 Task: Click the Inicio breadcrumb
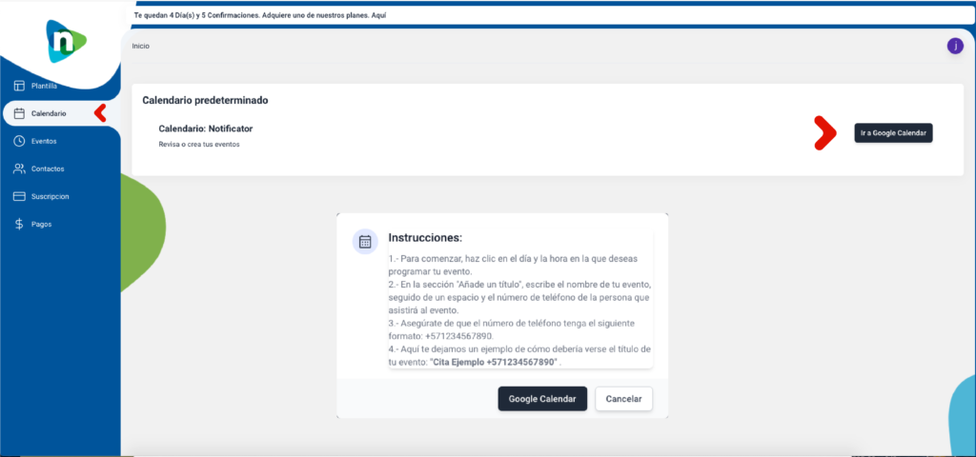point(141,46)
